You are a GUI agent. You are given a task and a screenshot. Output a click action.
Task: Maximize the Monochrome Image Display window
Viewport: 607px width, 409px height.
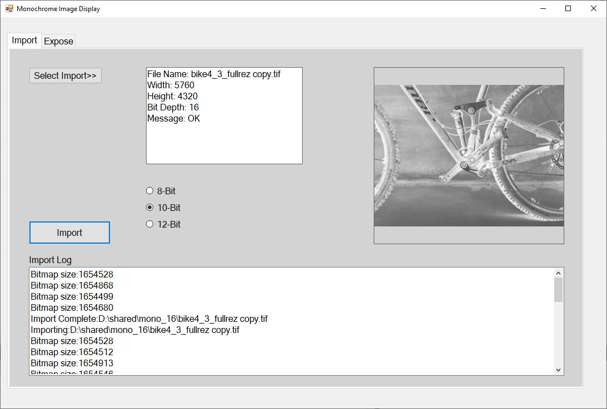point(568,8)
